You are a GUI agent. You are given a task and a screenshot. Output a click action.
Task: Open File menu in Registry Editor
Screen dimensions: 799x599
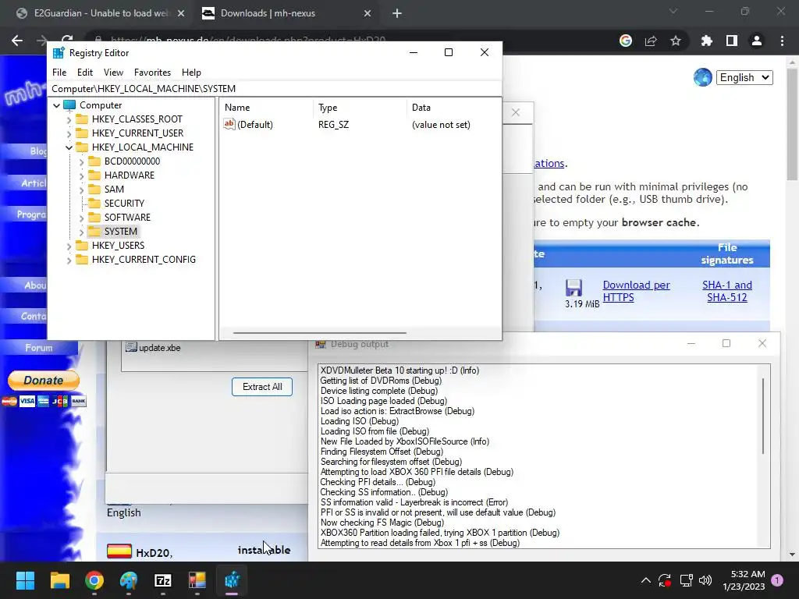click(59, 73)
